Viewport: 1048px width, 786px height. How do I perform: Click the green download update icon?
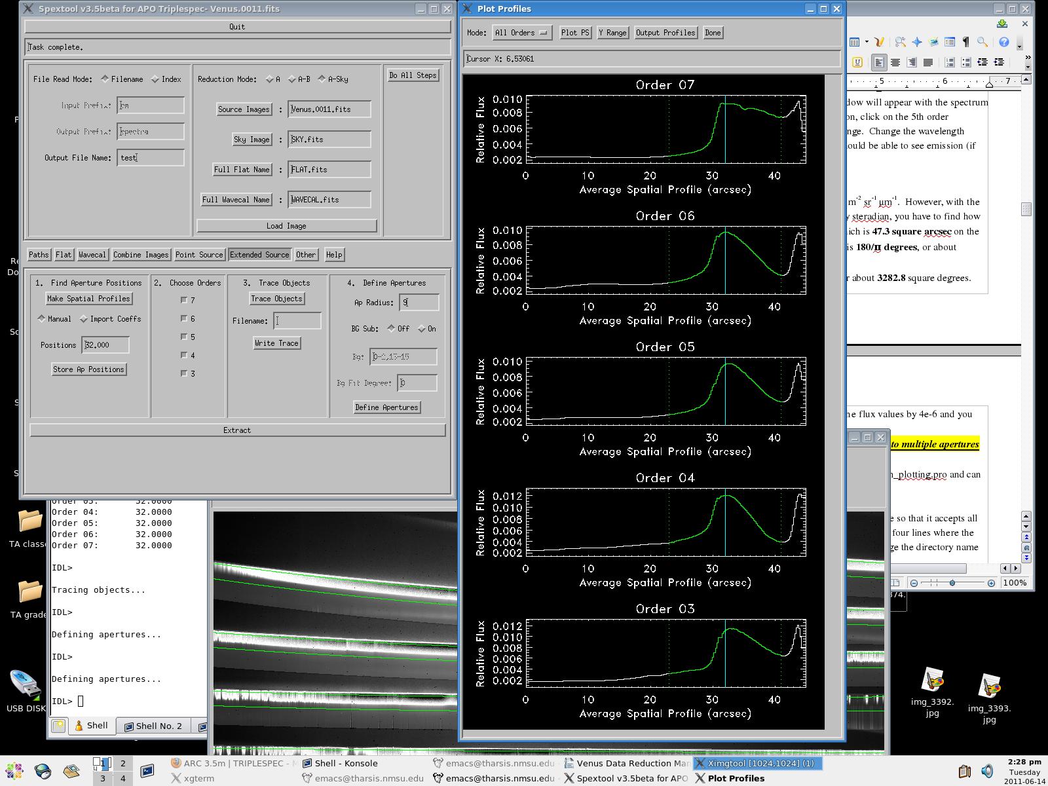pos(1002,24)
